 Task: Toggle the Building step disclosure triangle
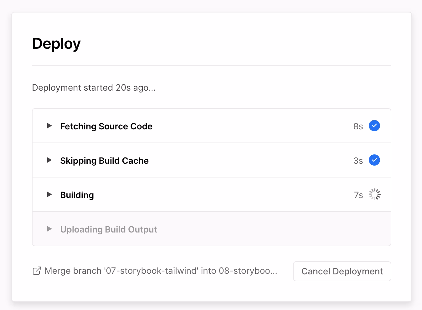click(49, 195)
